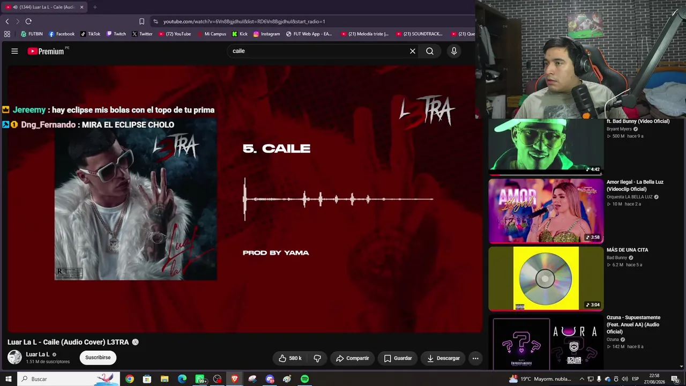Screen dimensions: 686x386
Task: Click the browser address bar URL
Action: tap(244, 21)
